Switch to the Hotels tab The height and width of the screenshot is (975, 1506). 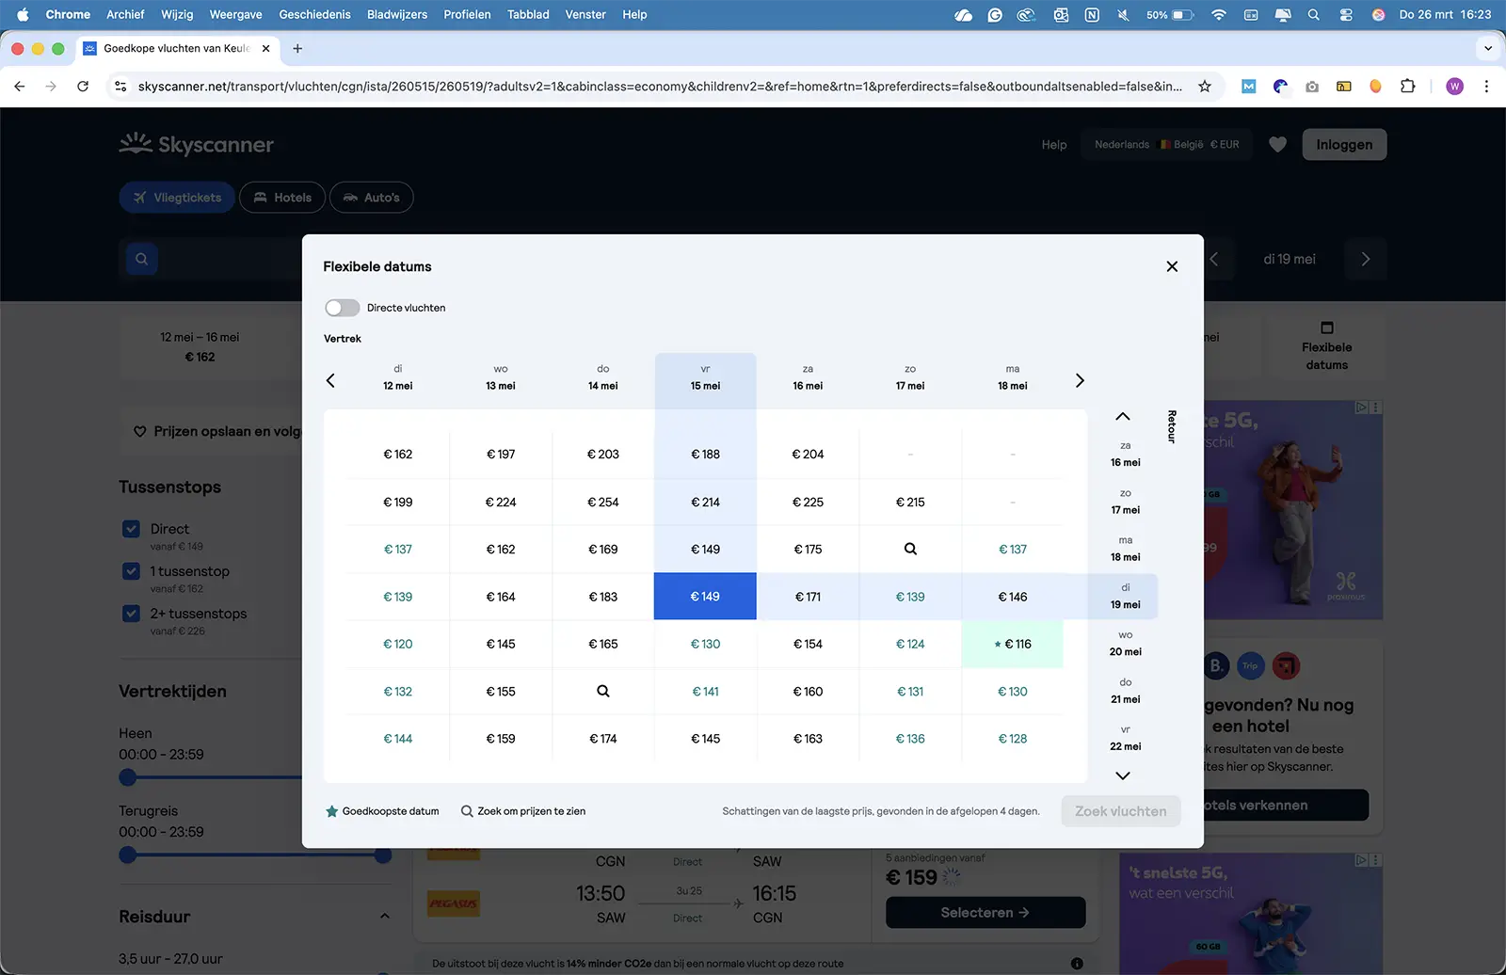282,198
